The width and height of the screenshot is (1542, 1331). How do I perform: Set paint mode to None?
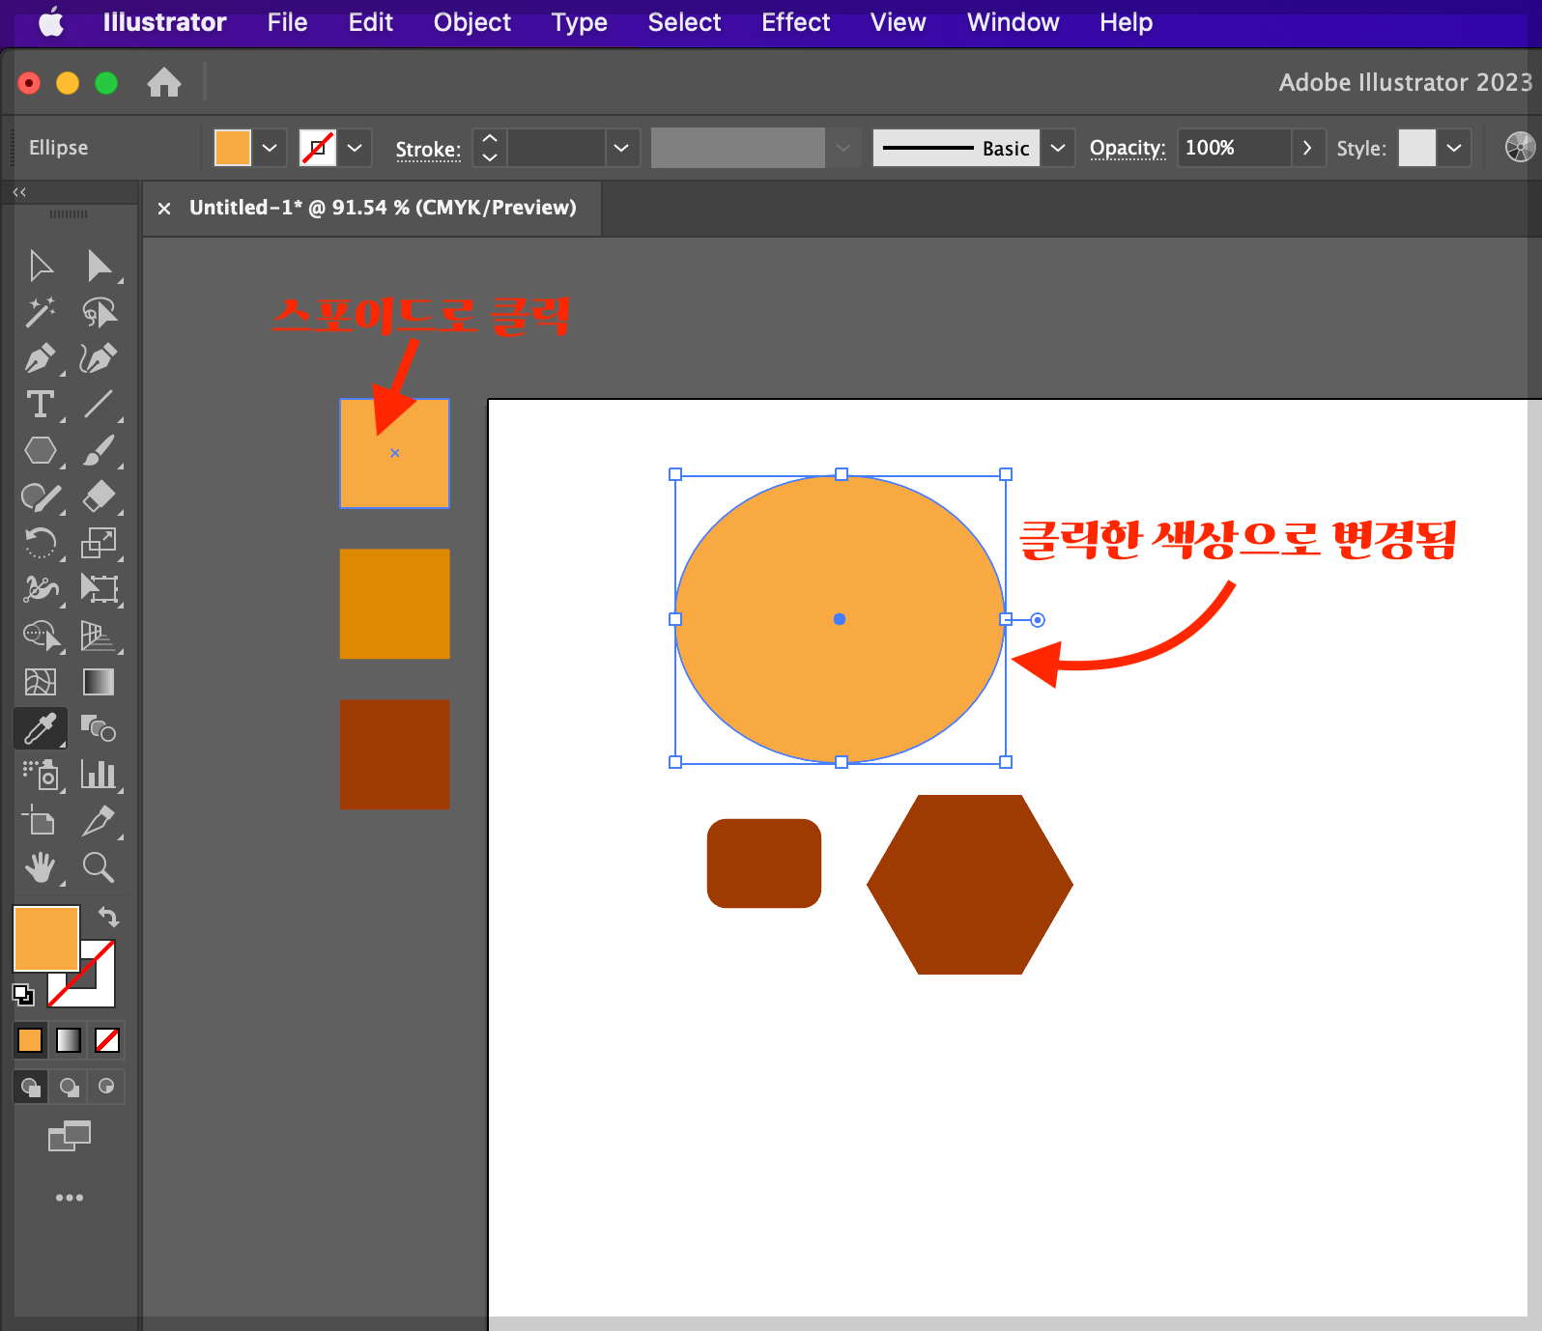pos(107,1040)
